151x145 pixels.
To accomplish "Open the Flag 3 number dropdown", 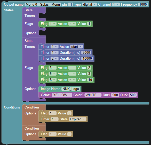I will pyautogui.click(x=52, y=68).
